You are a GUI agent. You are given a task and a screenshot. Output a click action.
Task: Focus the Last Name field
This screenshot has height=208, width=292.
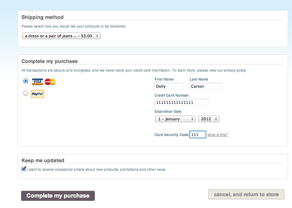tap(206, 86)
